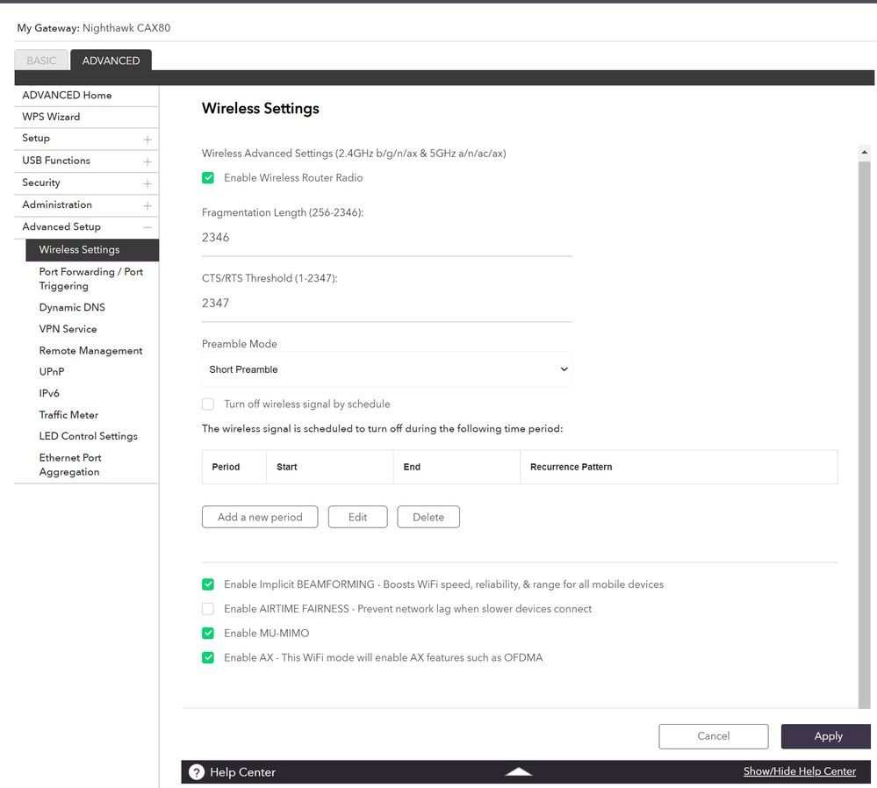Click the Setup menu label

pos(36,138)
